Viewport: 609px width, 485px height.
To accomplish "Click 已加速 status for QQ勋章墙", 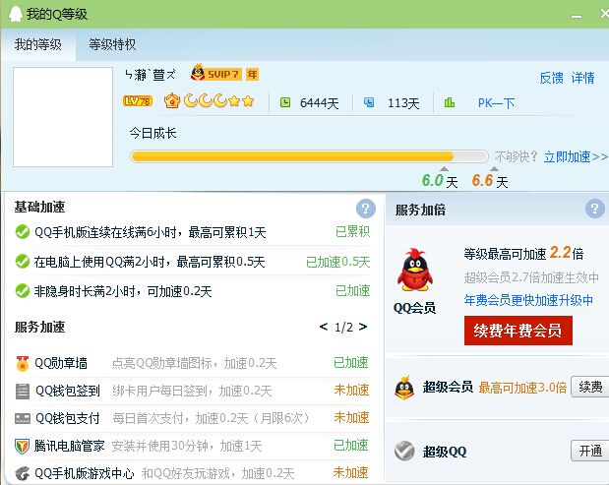I will click(351, 363).
